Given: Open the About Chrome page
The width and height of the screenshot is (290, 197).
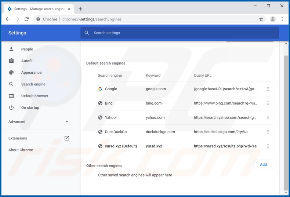Looking at the screenshot, I should [21, 150].
